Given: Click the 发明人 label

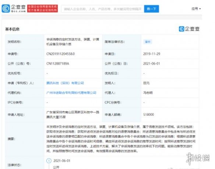Looking at the screenshot, I should coord(110,83).
